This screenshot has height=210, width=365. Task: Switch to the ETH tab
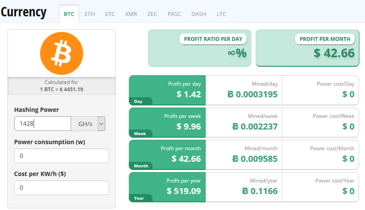(x=89, y=14)
